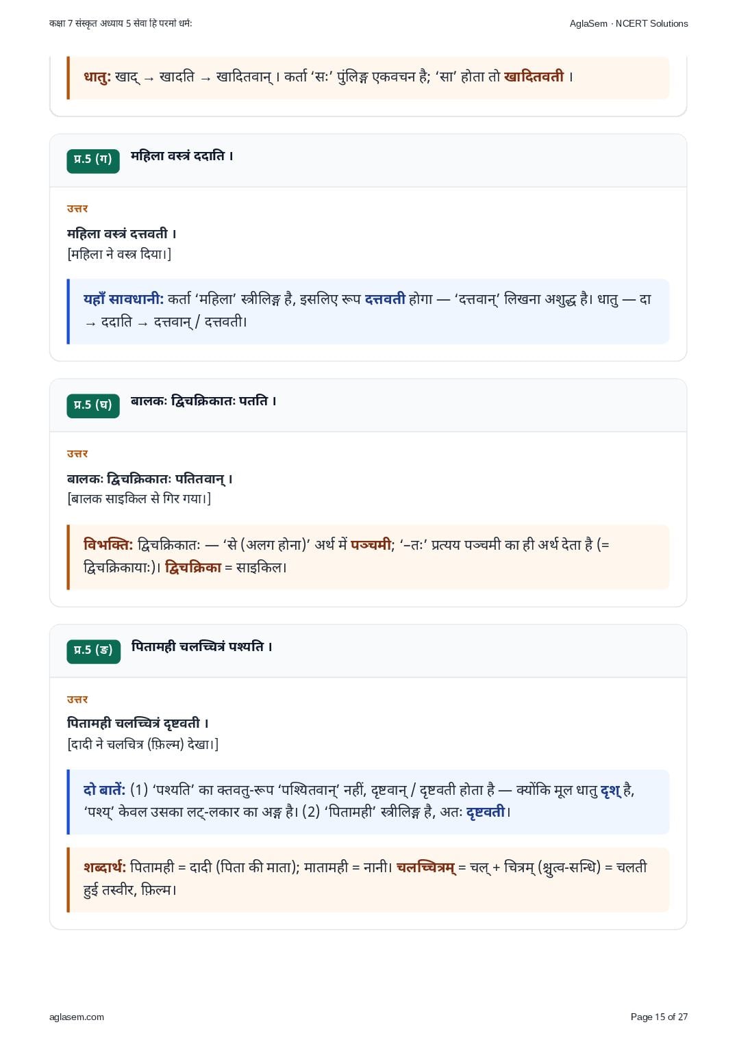
Task: Click the chapter title in the page header
Action: coord(121,23)
